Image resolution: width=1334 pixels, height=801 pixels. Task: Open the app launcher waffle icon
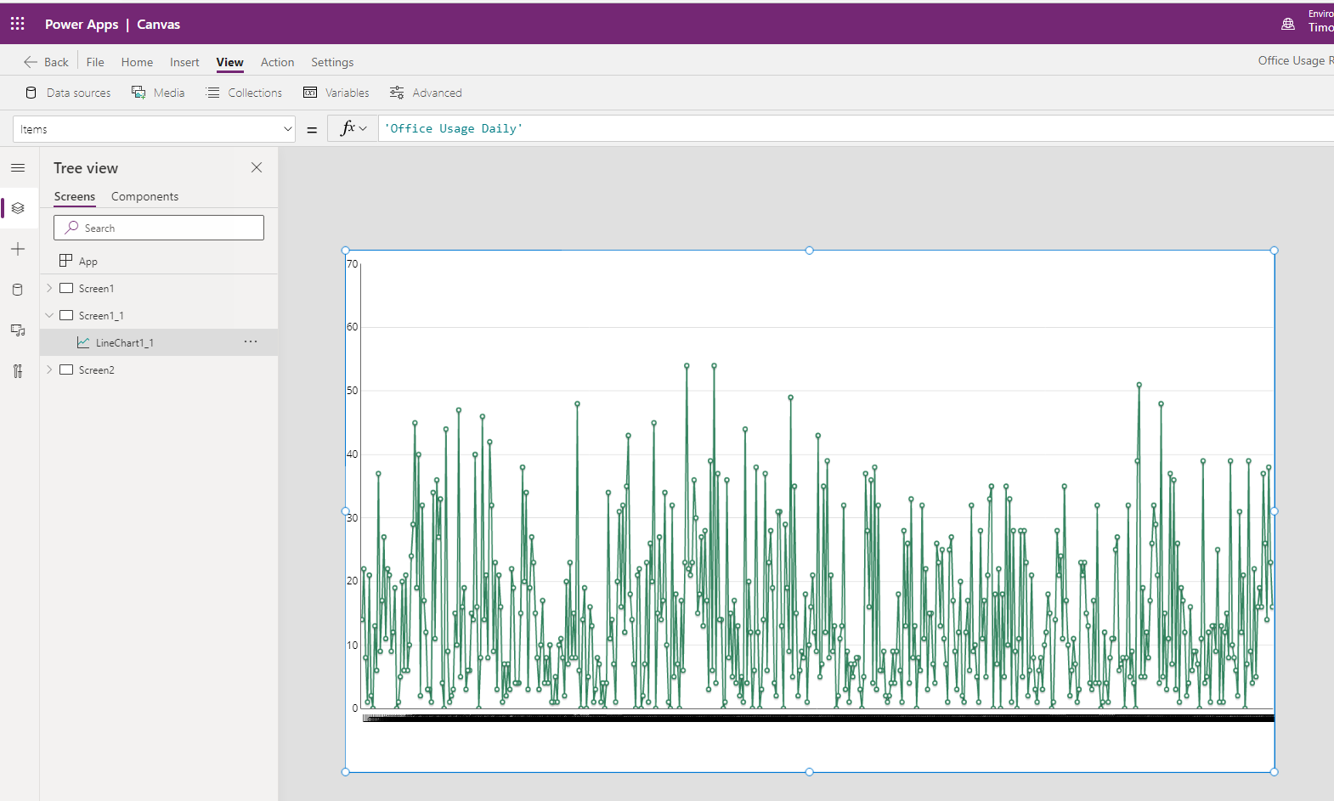coord(17,24)
